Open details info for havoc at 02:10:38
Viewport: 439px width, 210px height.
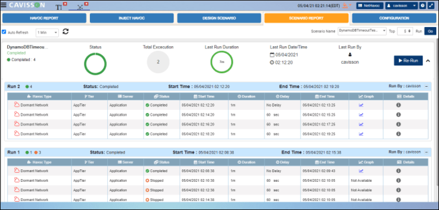point(398,180)
